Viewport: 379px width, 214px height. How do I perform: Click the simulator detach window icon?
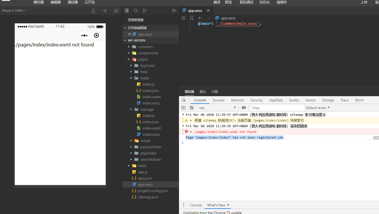point(116,11)
